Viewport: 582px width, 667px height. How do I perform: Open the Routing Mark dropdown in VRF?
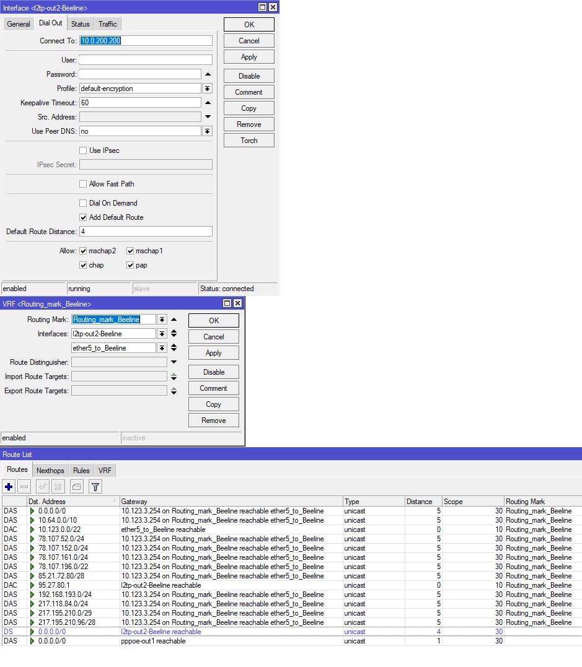(x=162, y=320)
